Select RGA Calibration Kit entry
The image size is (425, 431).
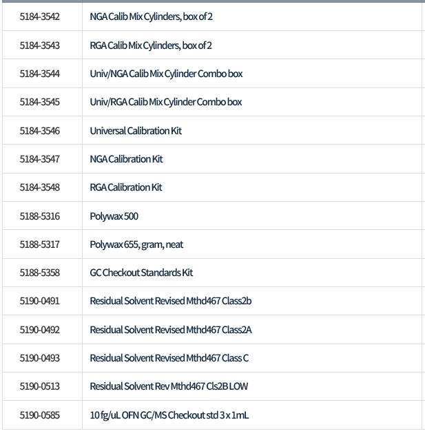point(126,187)
